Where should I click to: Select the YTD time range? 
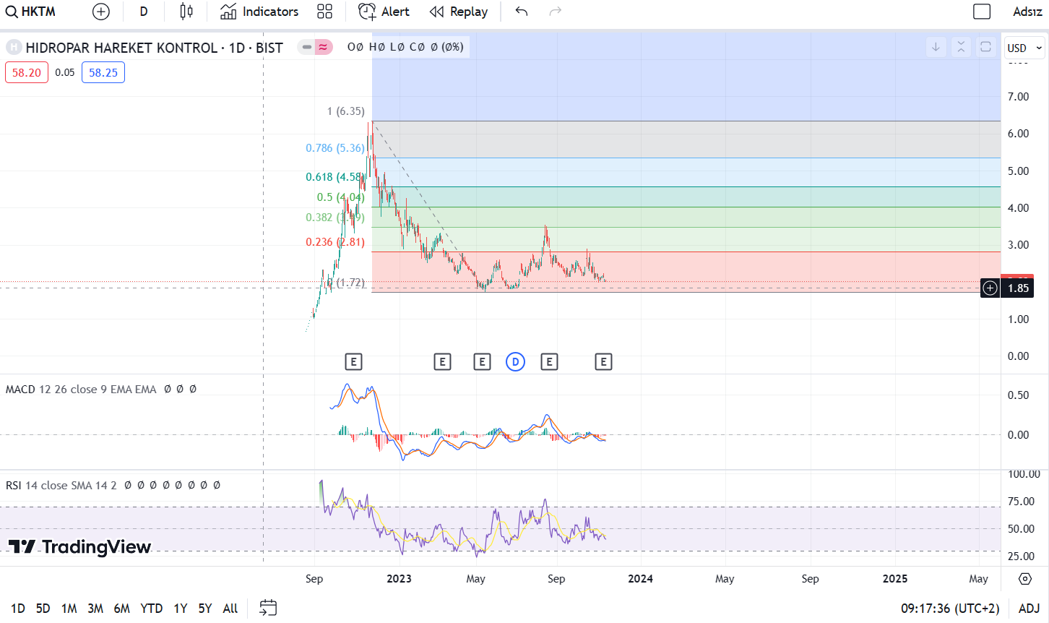(151, 609)
